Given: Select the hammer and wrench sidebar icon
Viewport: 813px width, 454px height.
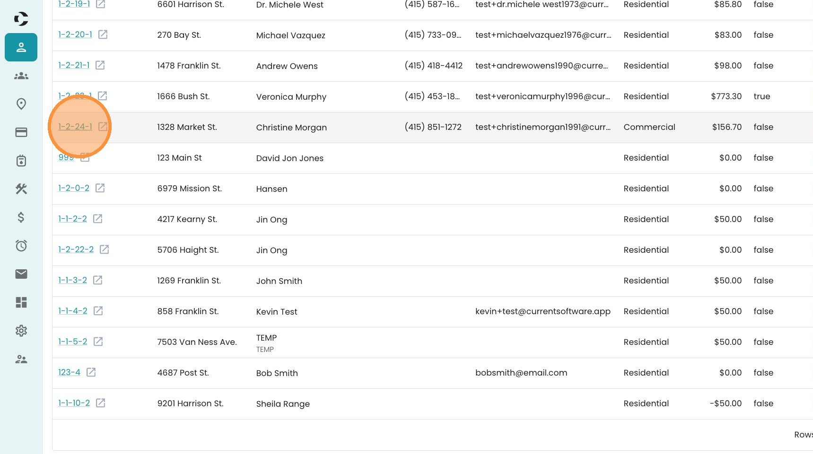Looking at the screenshot, I should [21, 189].
